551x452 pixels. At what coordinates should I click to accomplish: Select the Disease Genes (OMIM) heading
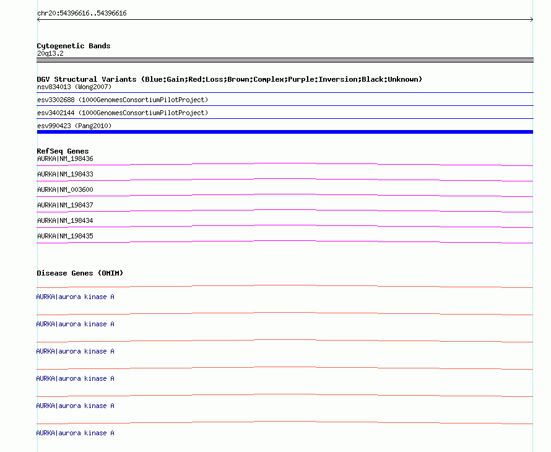[80, 273]
